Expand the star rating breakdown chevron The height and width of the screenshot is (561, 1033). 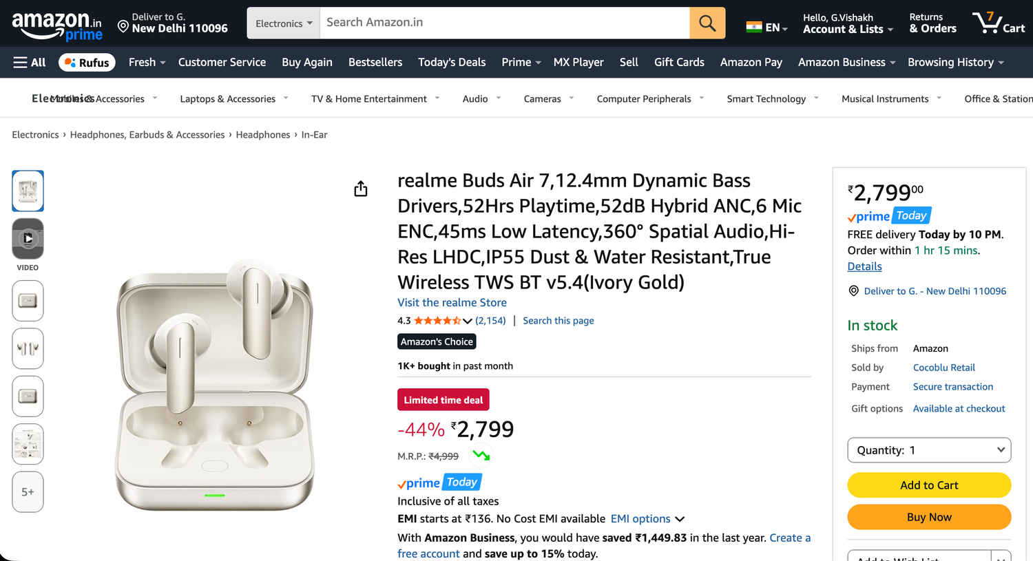point(468,321)
